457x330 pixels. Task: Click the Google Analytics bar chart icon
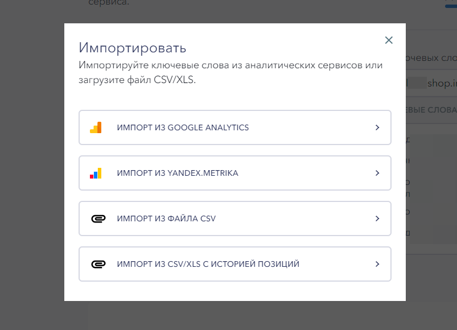pyautogui.click(x=96, y=127)
